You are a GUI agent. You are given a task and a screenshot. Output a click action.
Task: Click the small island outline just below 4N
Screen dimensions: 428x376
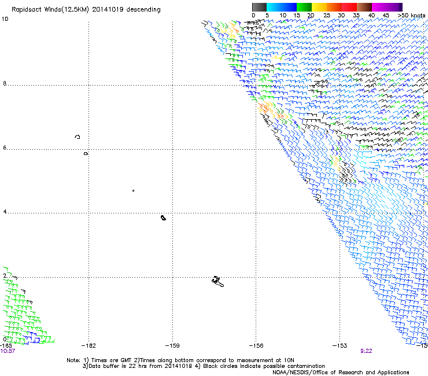tap(163, 218)
